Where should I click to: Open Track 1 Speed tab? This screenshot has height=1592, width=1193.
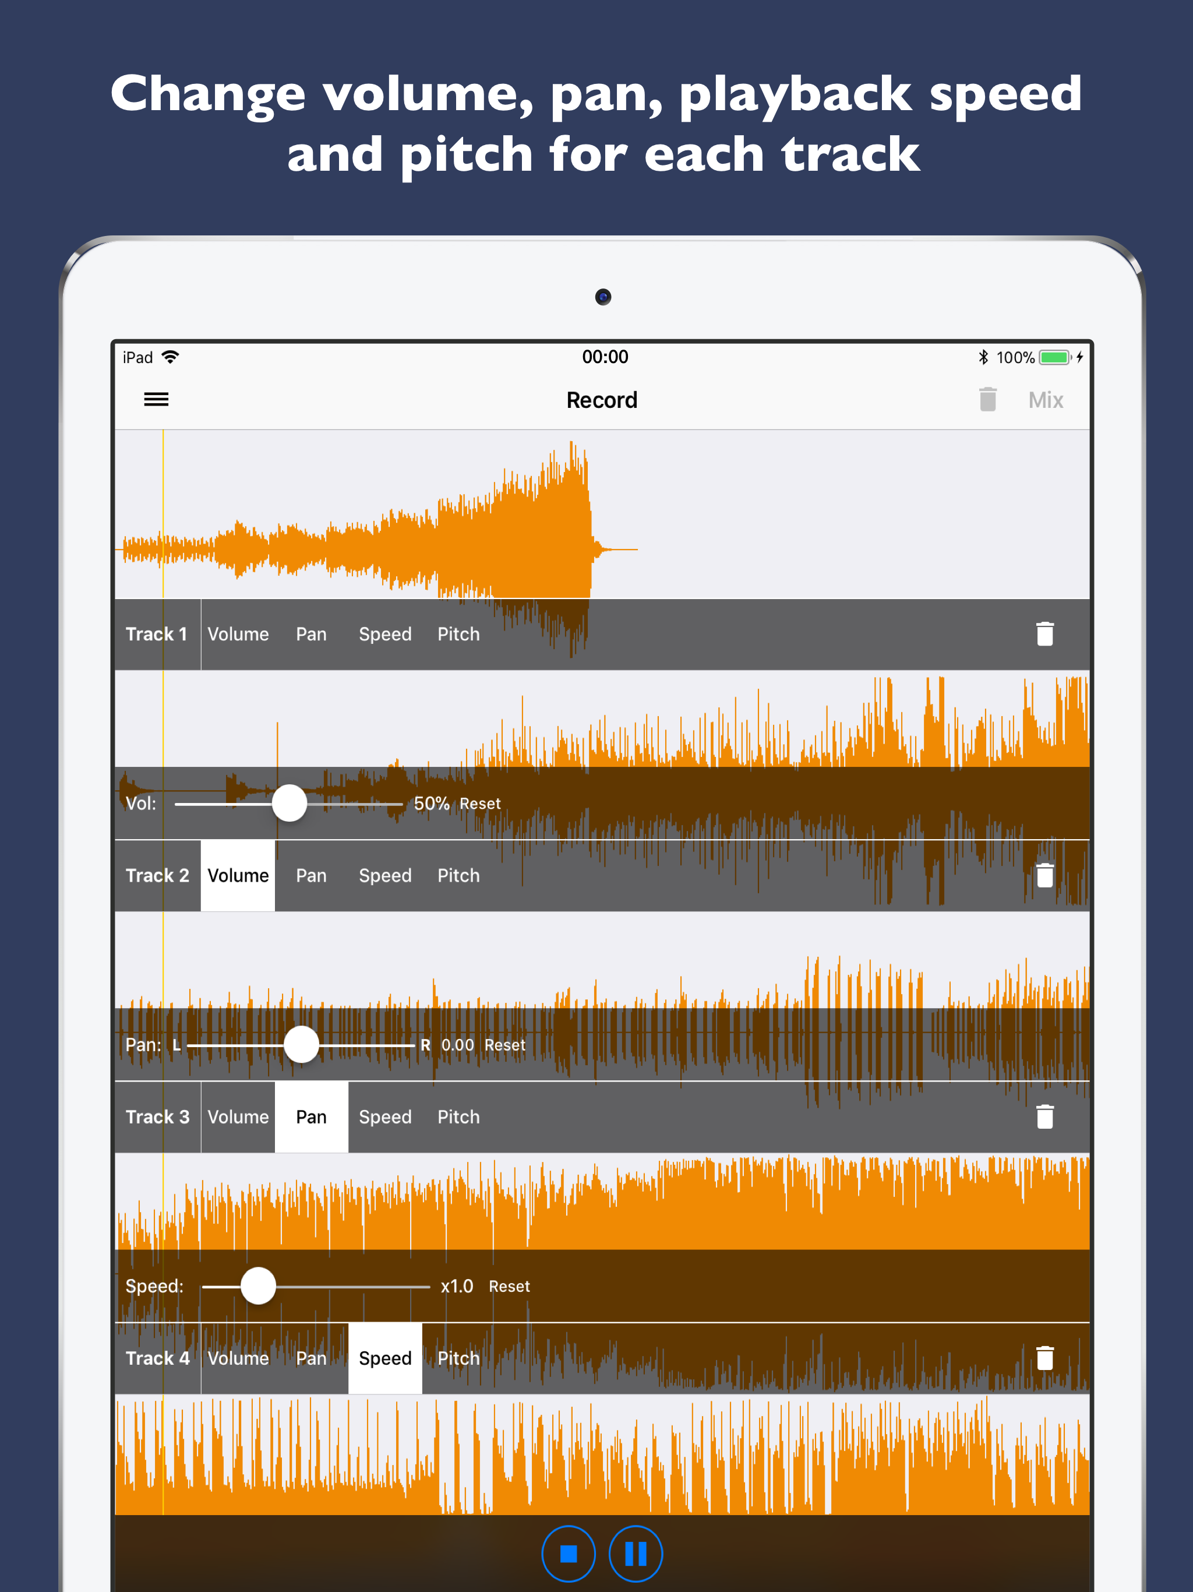click(385, 634)
